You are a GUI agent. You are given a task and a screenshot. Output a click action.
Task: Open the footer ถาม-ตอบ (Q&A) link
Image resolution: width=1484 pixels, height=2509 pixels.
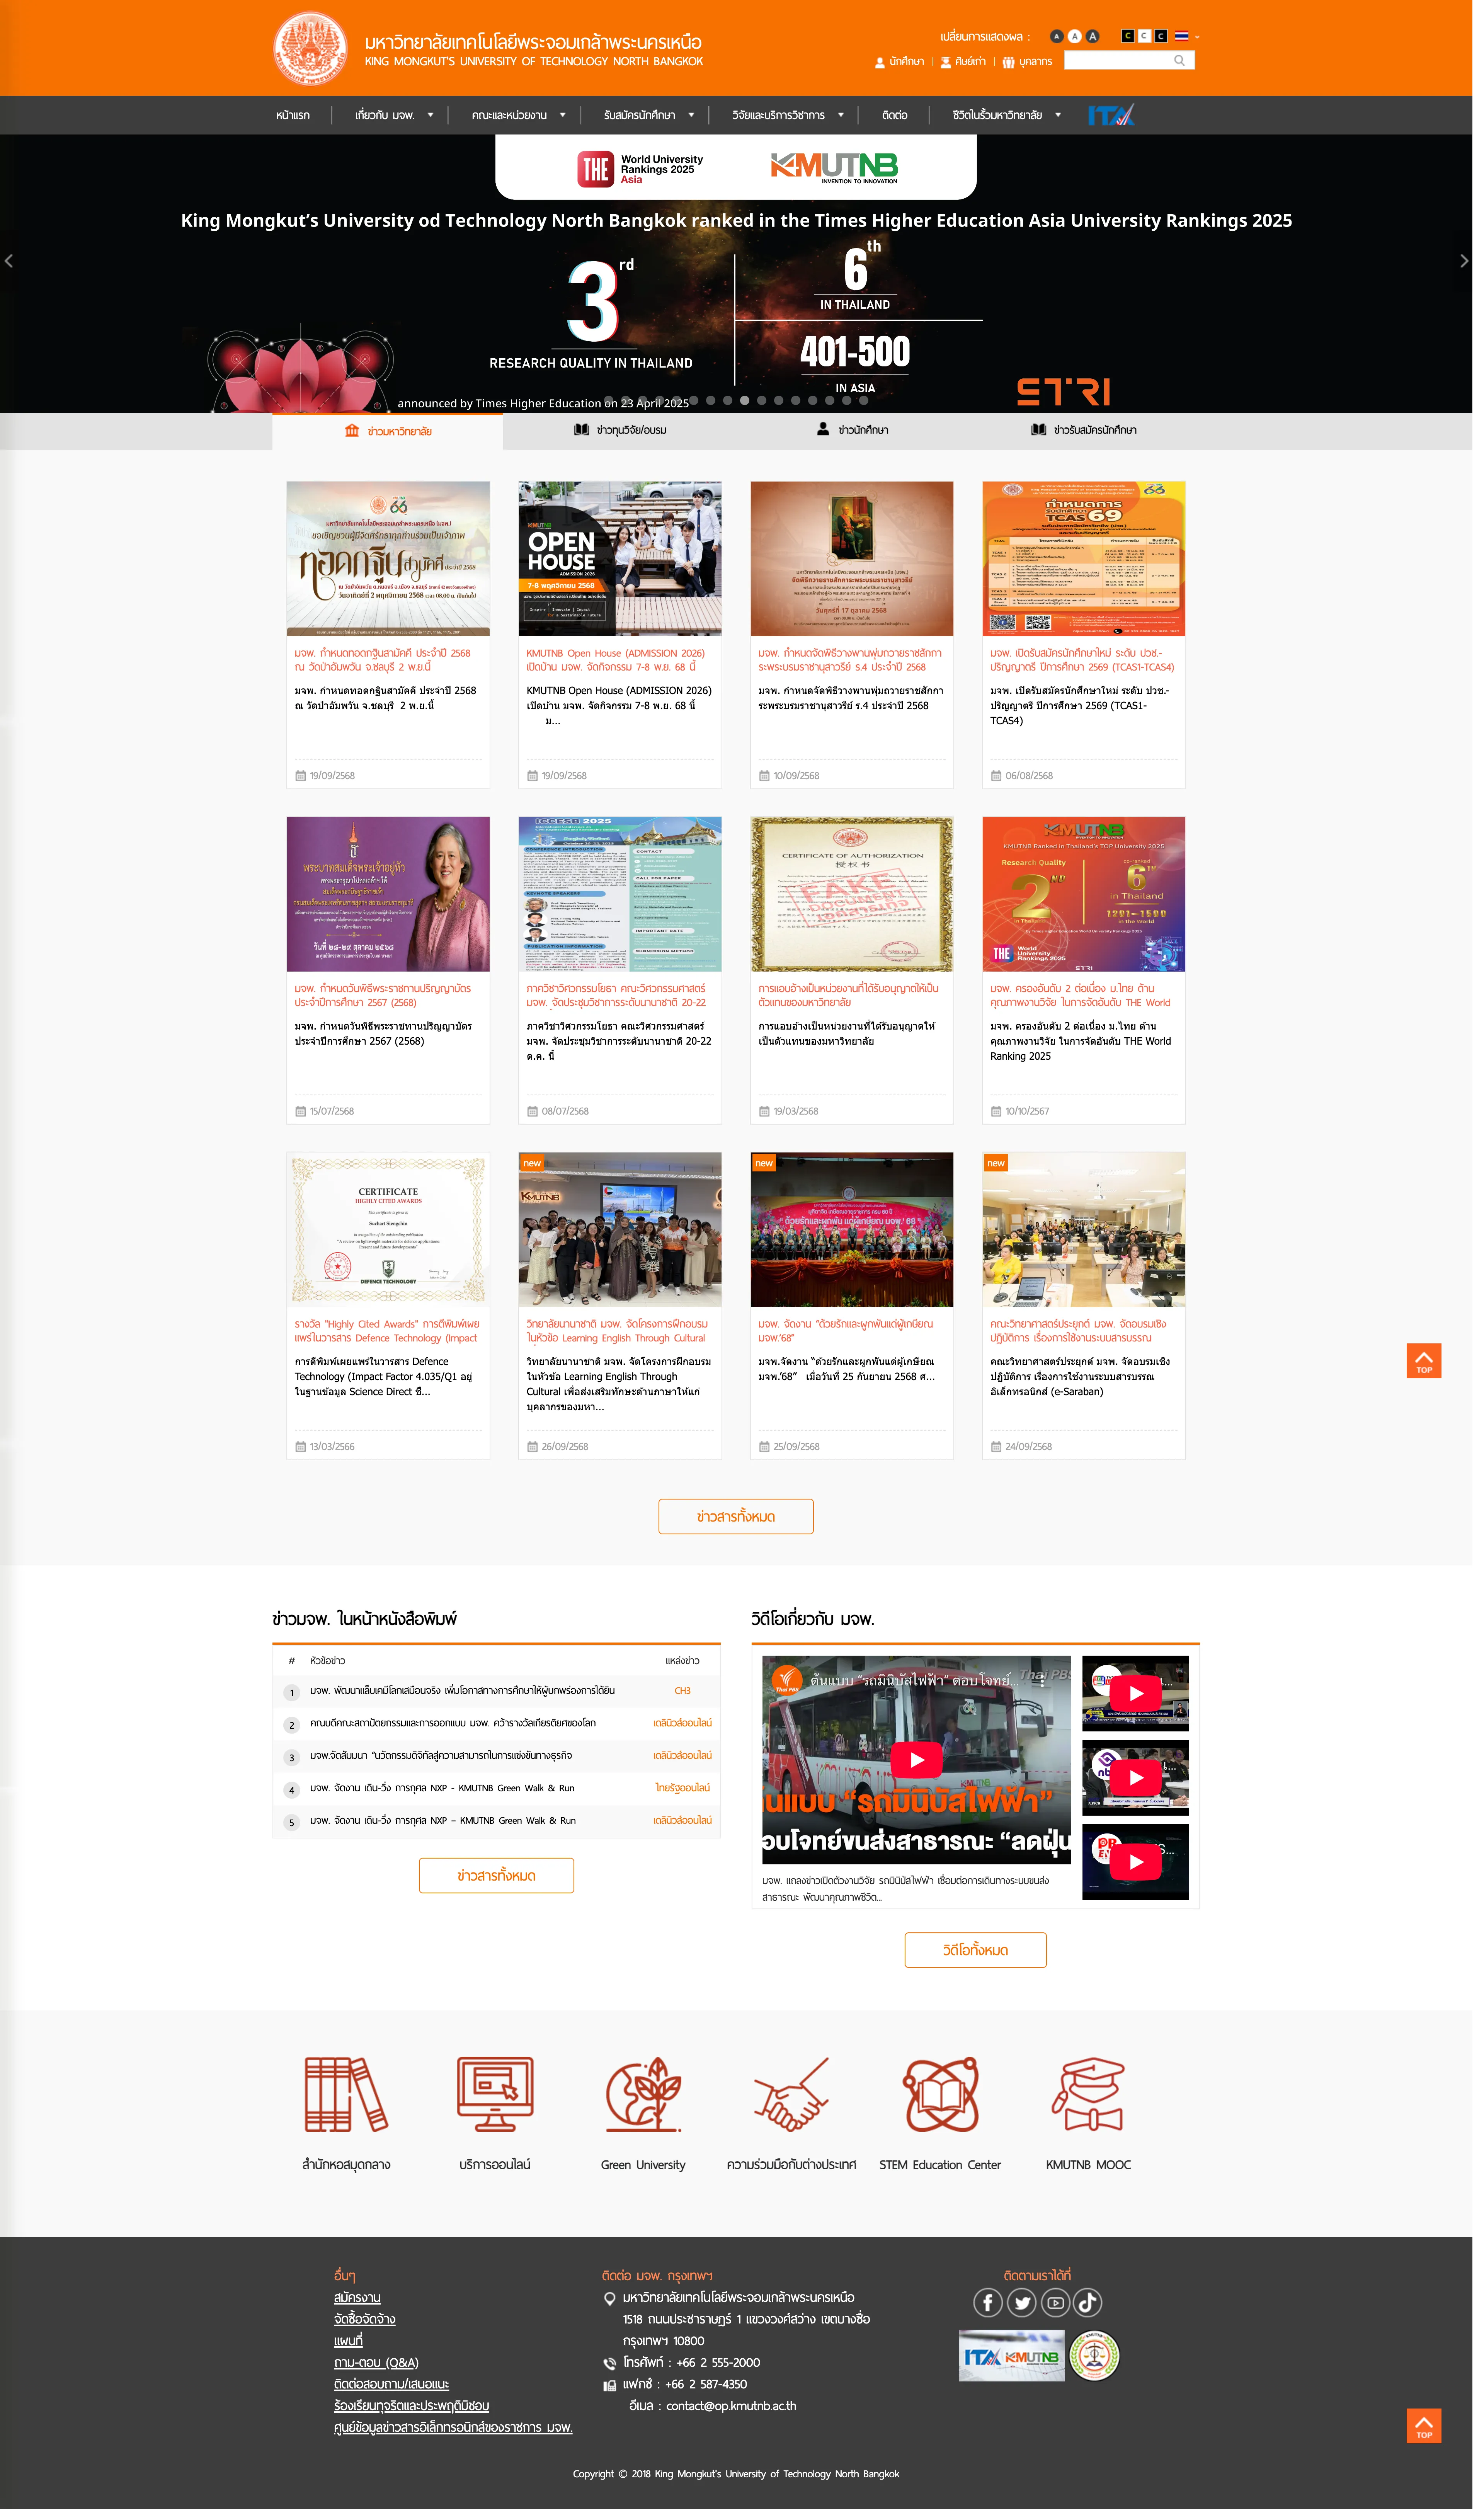coord(376,2362)
